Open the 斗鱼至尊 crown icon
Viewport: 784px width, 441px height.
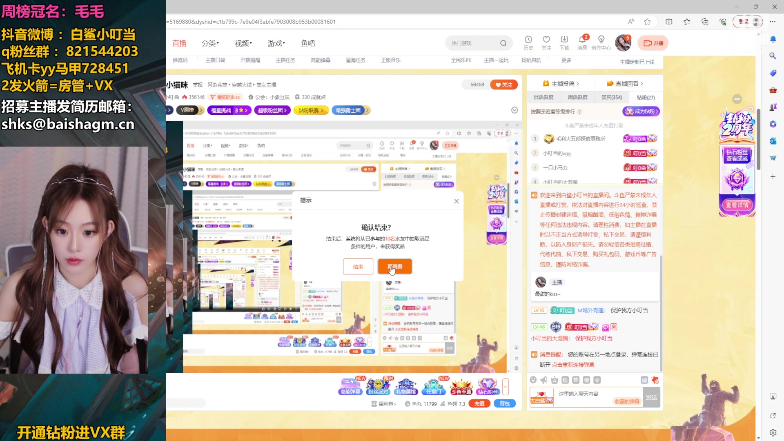coord(461,386)
